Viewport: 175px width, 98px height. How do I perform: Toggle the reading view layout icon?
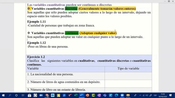coord(169,1)
